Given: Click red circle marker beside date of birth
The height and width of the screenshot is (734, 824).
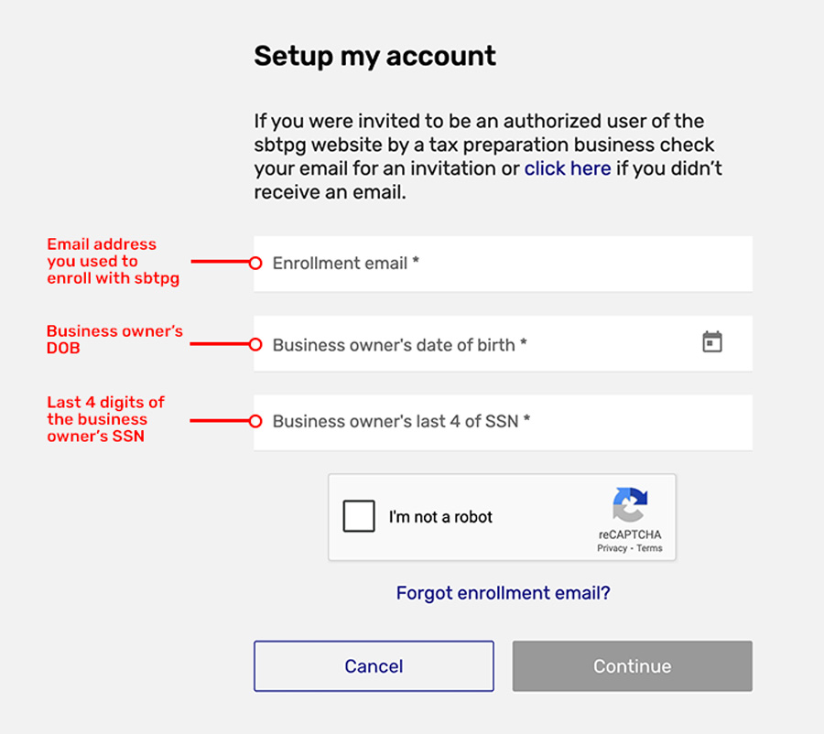Looking at the screenshot, I should tap(255, 344).
